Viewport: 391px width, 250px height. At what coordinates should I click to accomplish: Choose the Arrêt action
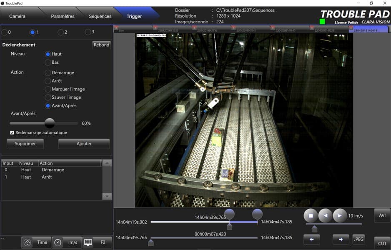[x=48, y=81]
